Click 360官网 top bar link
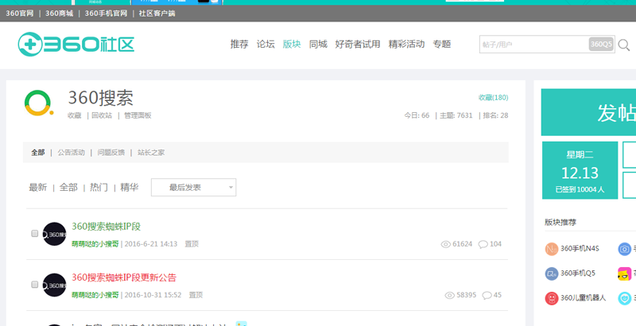The image size is (636, 326). (x=19, y=14)
